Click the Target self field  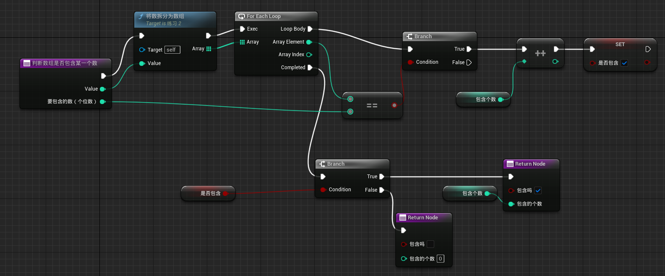[172, 50]
